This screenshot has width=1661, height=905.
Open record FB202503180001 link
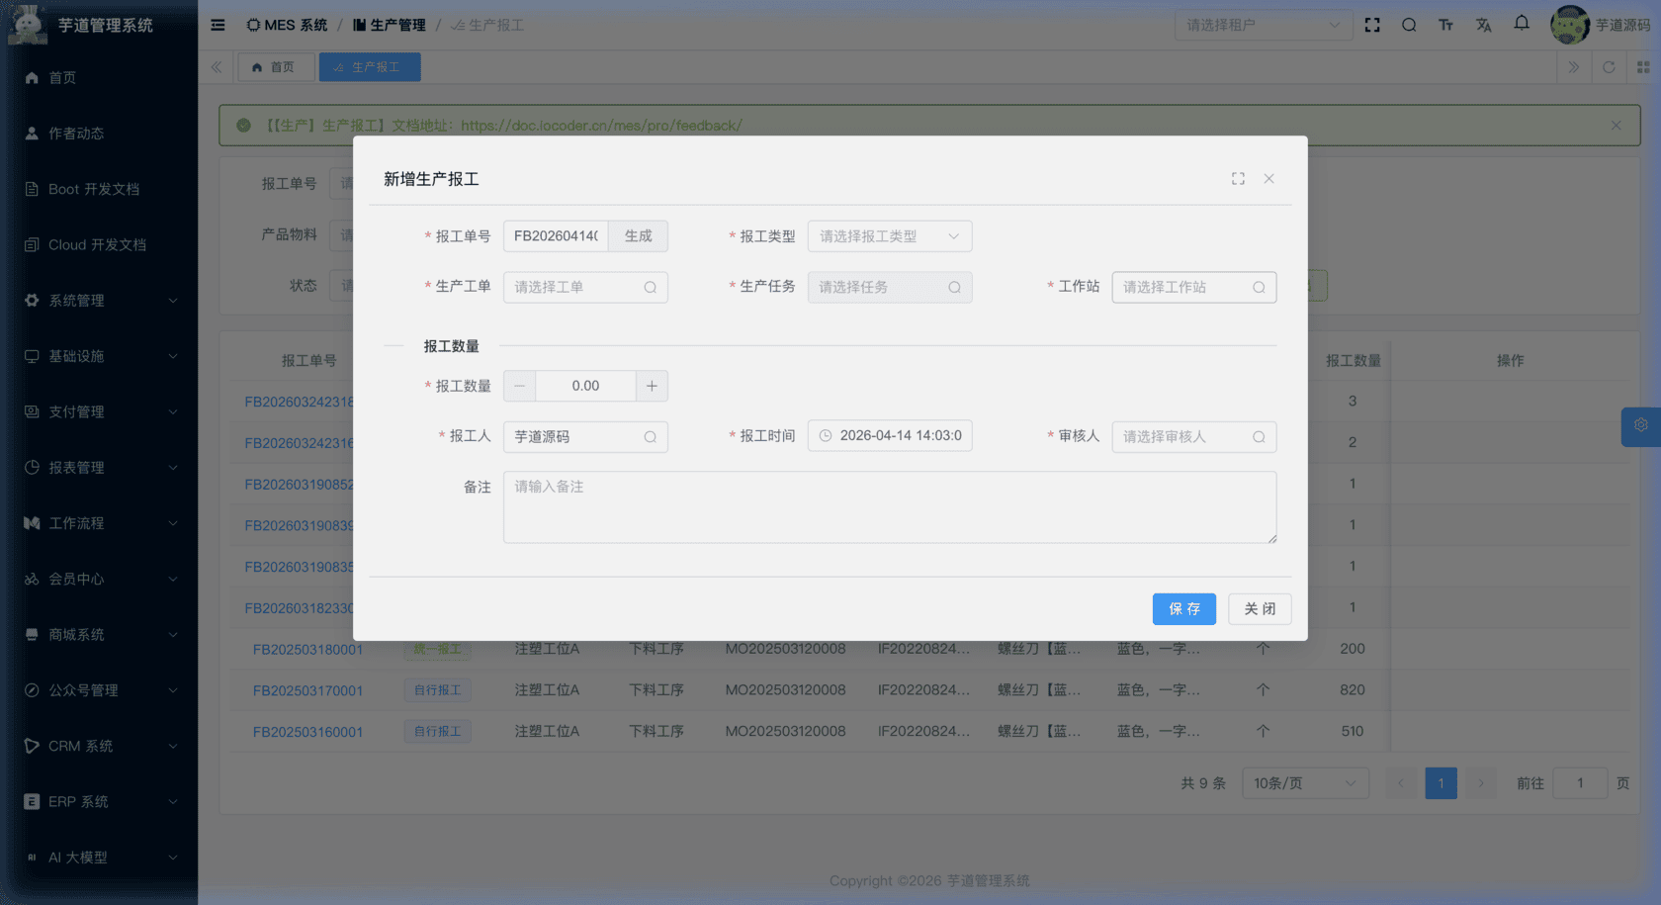pyautogui.click(x=307, y=649)
